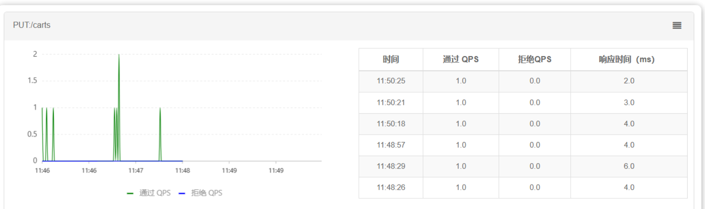Click the 6.0 response time cell

[x=629, y=166]
